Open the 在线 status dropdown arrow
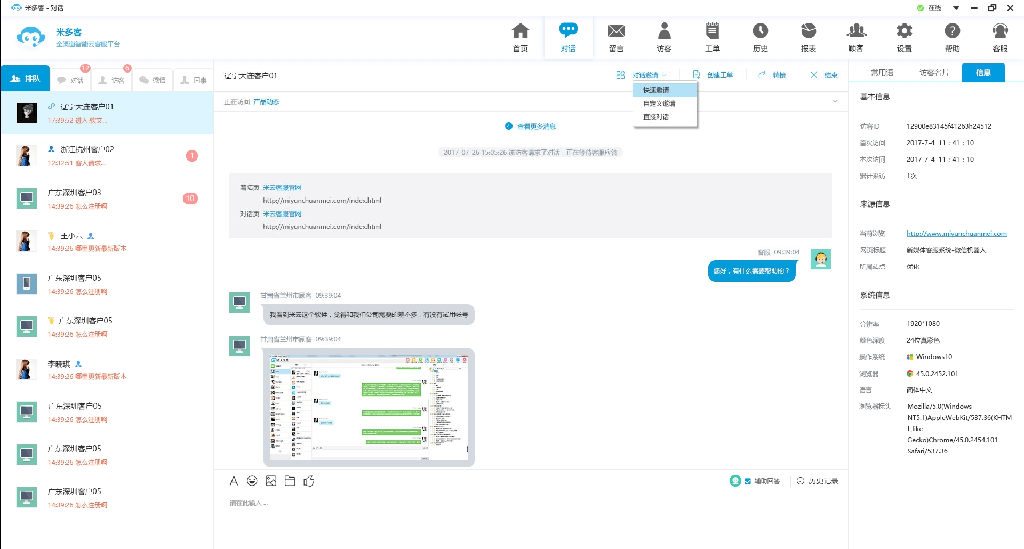This screenshot has height=549, width=1024. [x=956, y=8]
